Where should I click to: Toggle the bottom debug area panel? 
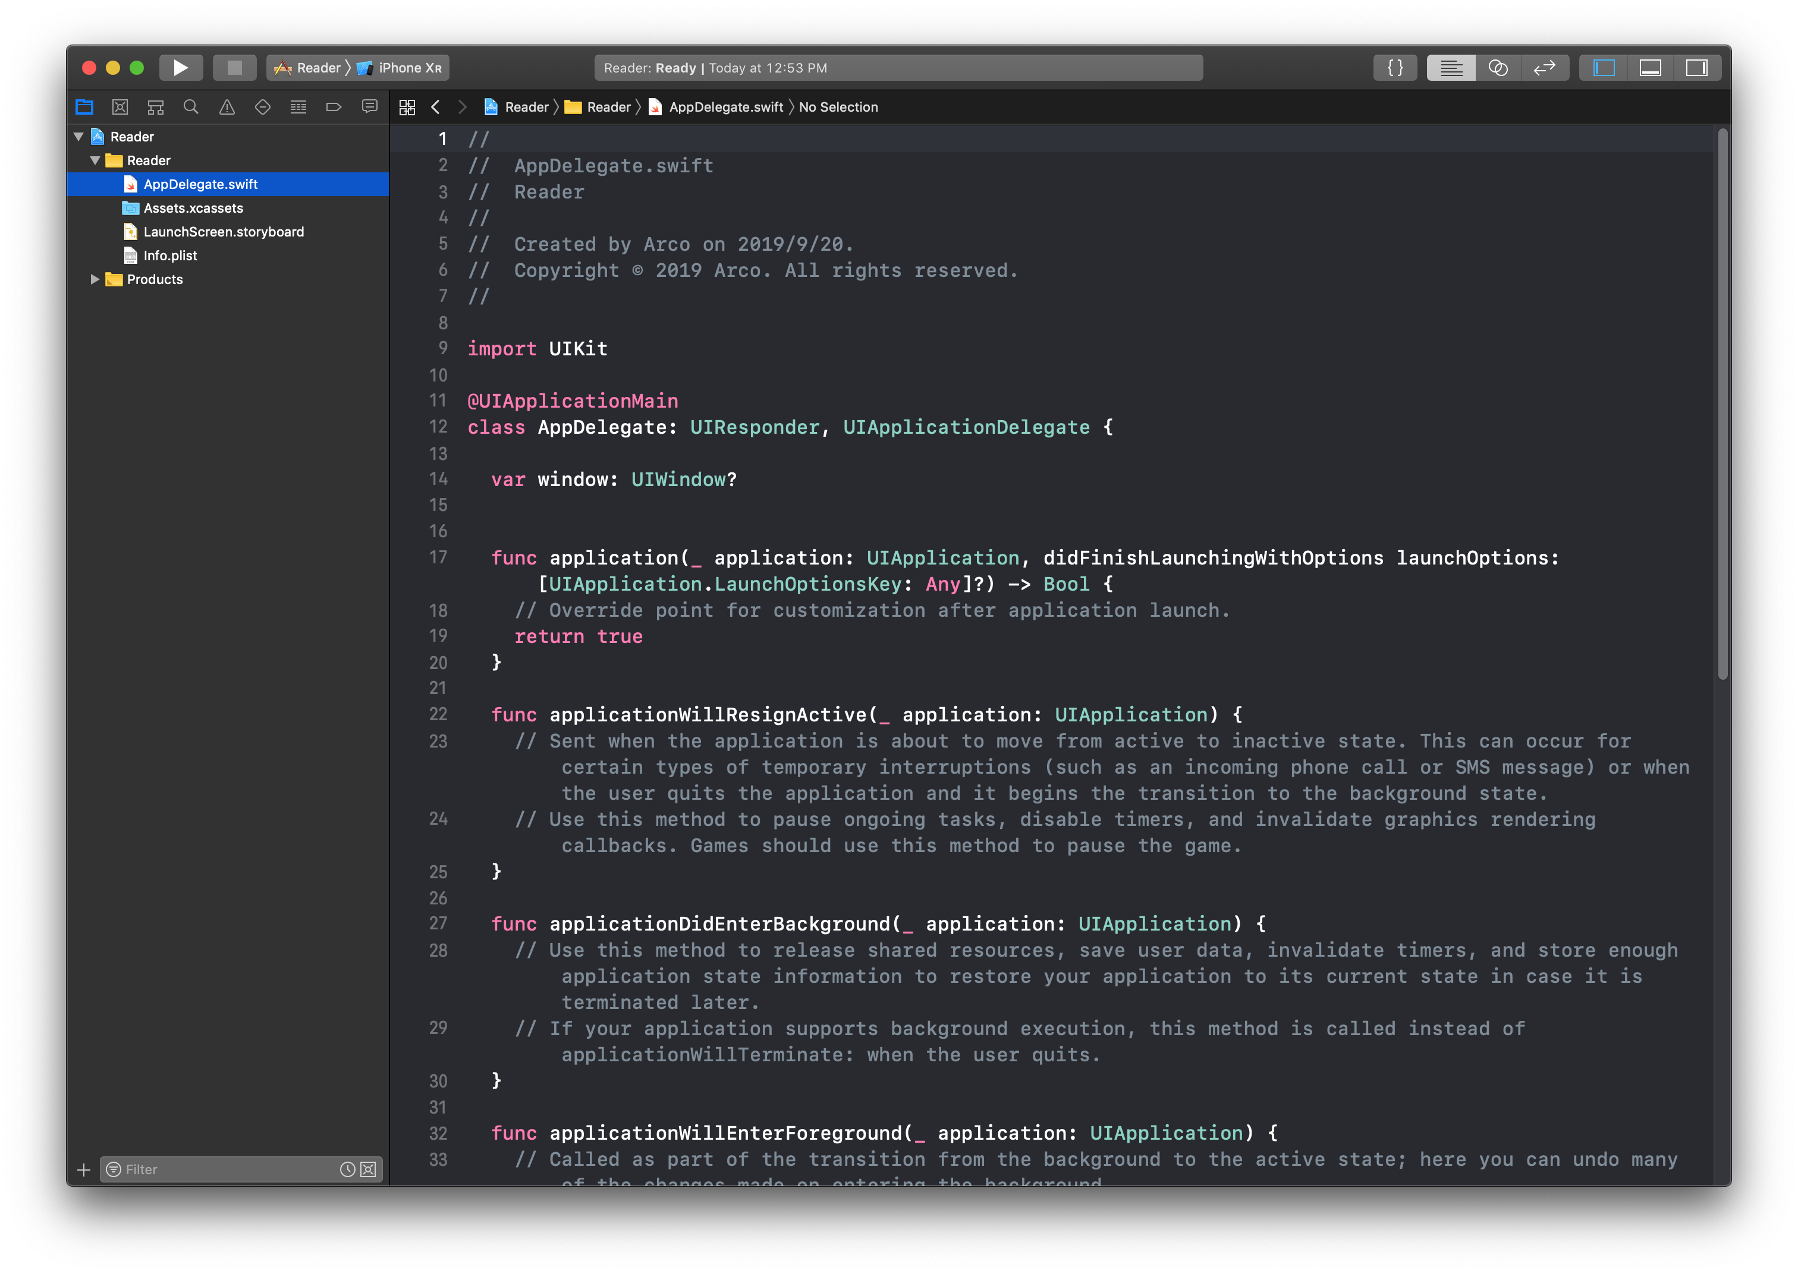tap(1650, 68)
